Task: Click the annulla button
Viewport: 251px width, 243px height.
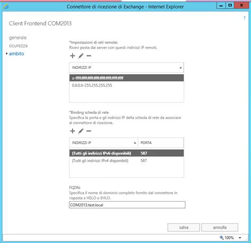Action: coord(220,228)
